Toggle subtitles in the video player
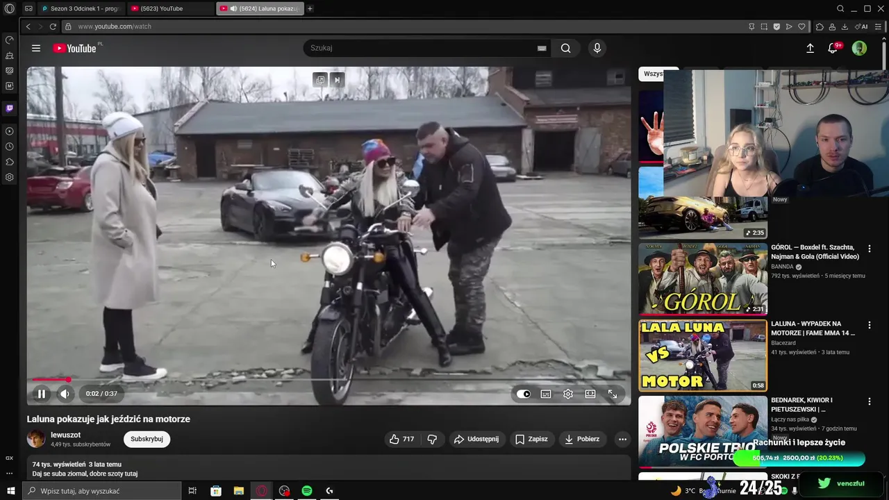The height and width of the screenshot is (500, 889). coord(546,394)
